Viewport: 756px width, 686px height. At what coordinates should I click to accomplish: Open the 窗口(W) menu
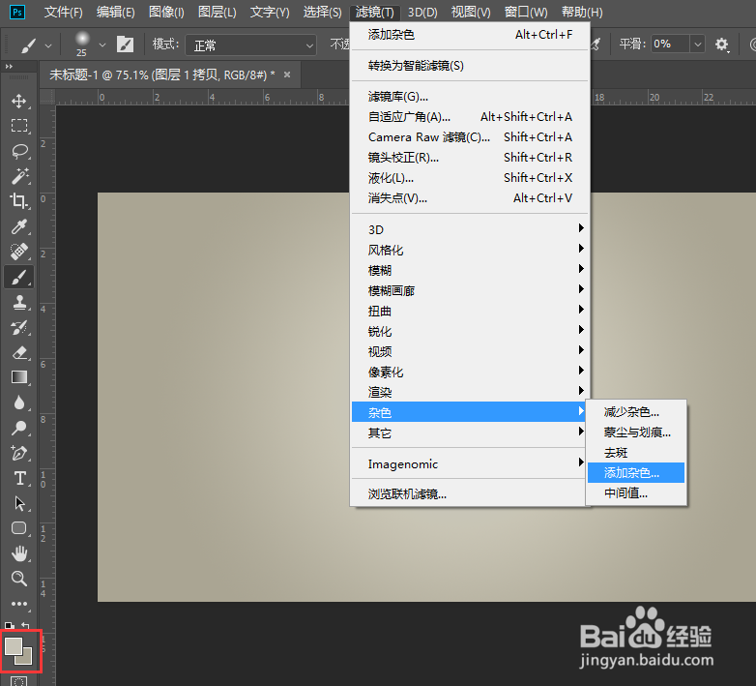coord(526,12)
